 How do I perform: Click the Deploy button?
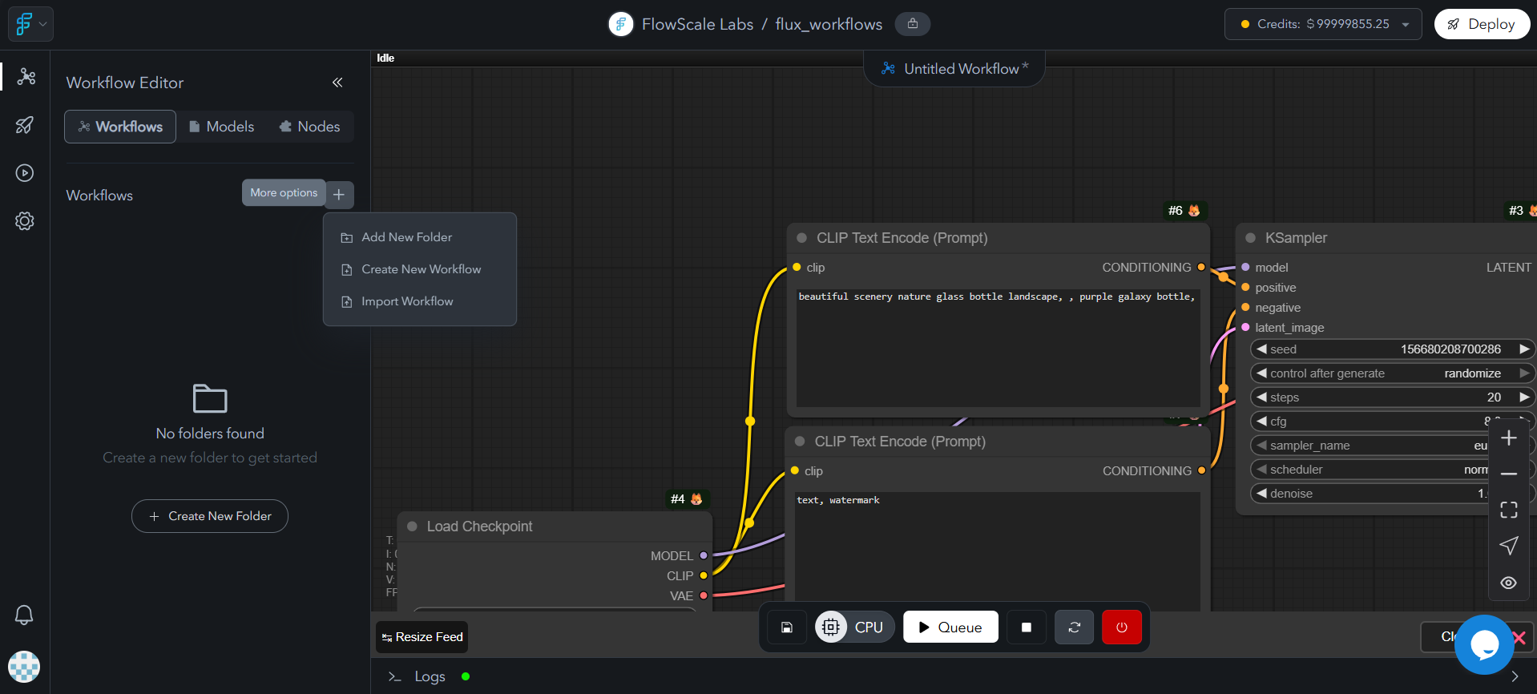[x=1482, y=24]
